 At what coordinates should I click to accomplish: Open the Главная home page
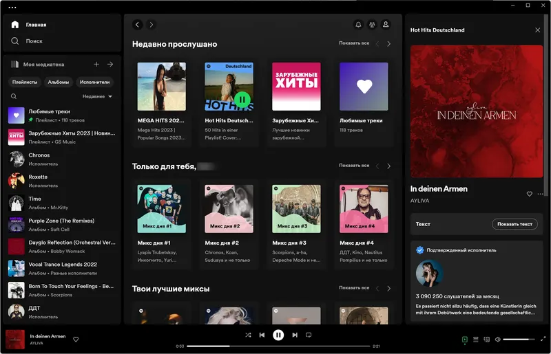tap(29, 25)
